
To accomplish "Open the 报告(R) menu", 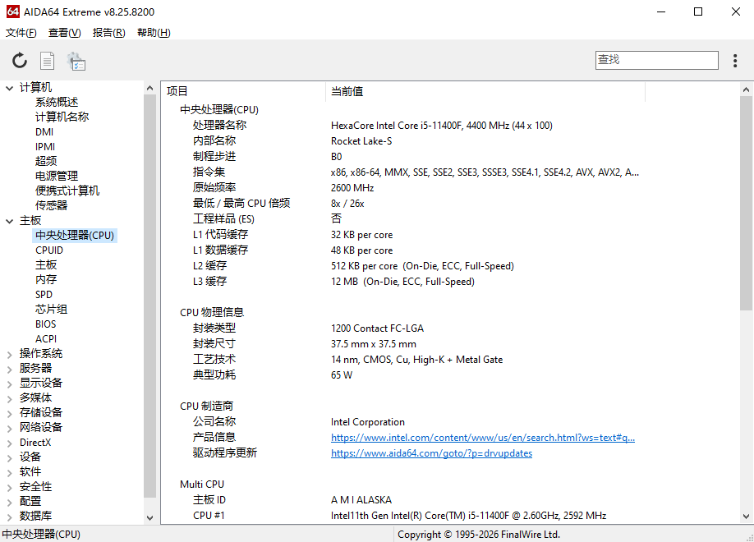I will click(108, 33).
